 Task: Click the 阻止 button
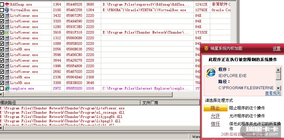pos(215,108)
